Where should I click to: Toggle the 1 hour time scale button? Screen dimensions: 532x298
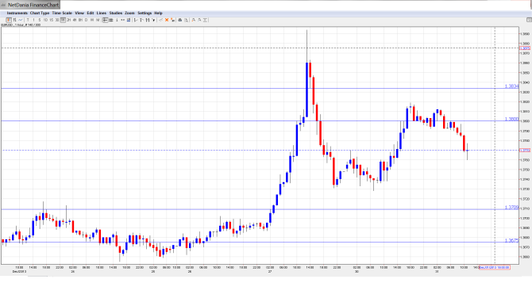point(63,20)
